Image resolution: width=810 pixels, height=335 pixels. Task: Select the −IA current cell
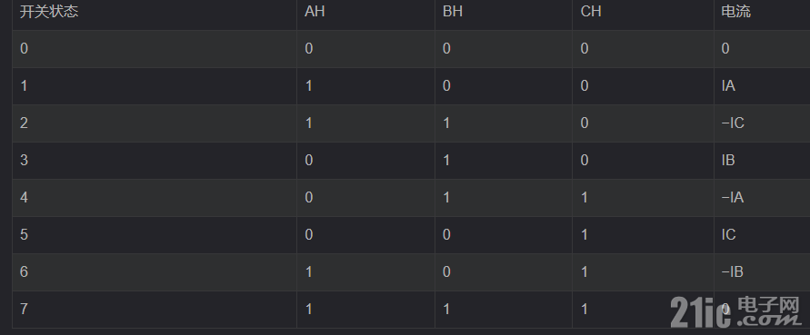(733, 197)
